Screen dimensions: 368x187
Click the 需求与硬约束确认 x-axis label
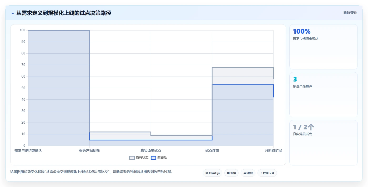[x=28, y=150]
